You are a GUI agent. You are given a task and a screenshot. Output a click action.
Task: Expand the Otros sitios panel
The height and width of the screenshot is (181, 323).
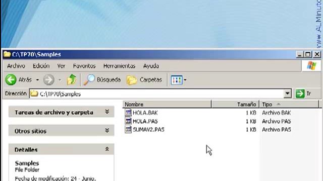pyautogui.click(x=107, y=131)
